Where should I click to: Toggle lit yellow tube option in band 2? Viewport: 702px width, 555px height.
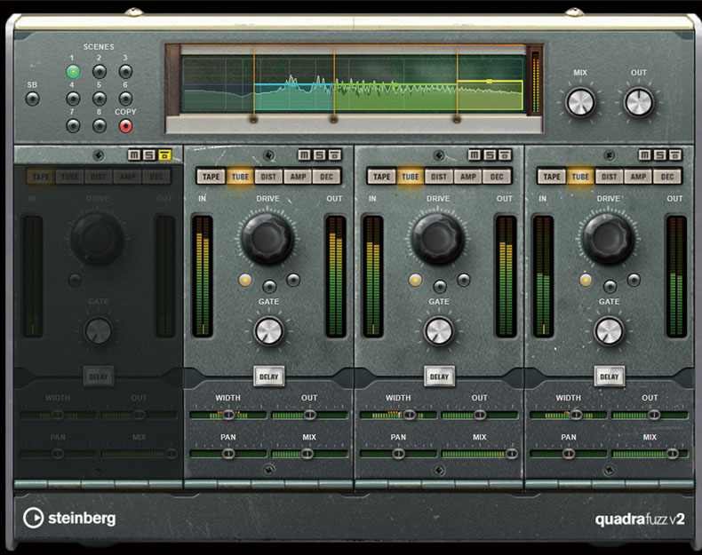coord(245,280)
